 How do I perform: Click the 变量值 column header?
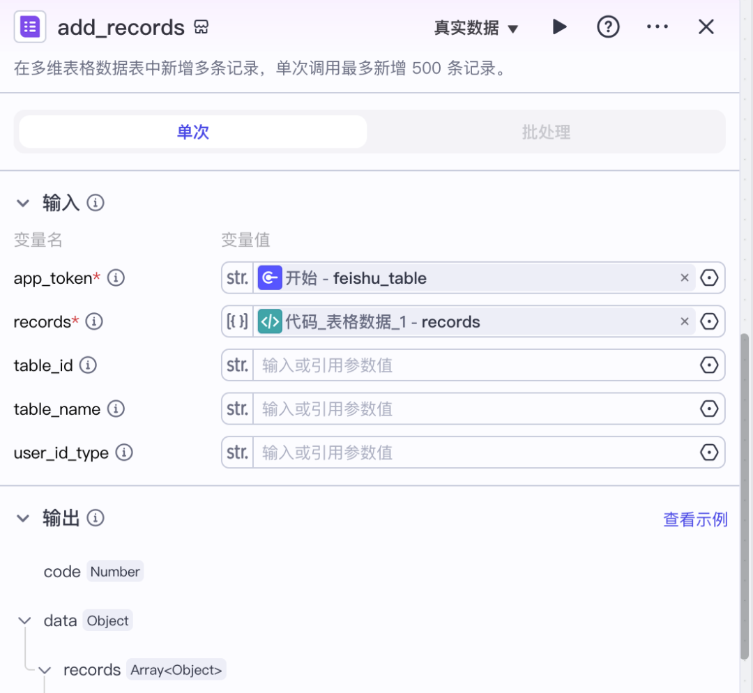pos(245,240)
